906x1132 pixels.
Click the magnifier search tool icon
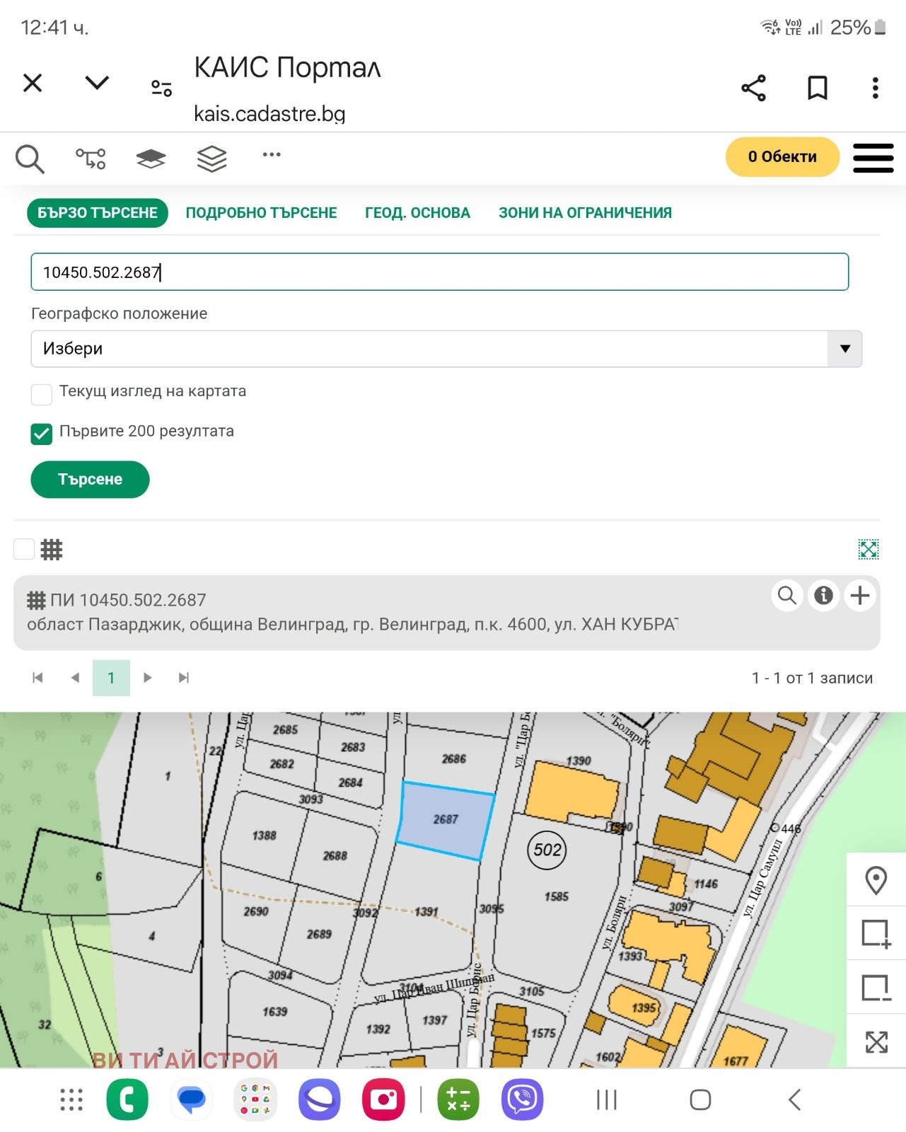click(30, 158)
